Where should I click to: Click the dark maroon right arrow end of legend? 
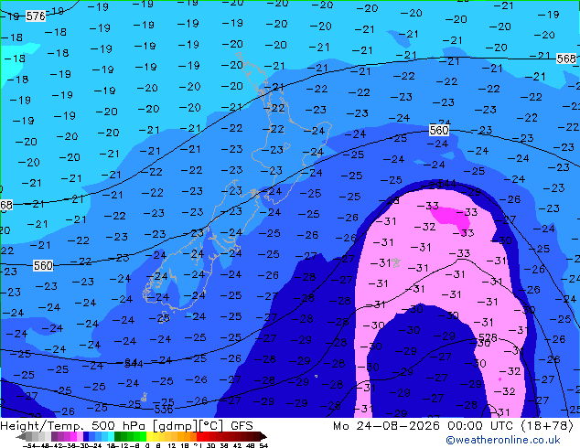coord(263,437)
